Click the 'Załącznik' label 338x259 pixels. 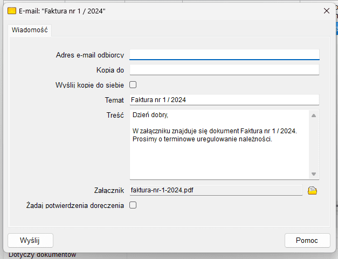click(x=109, y=190)
